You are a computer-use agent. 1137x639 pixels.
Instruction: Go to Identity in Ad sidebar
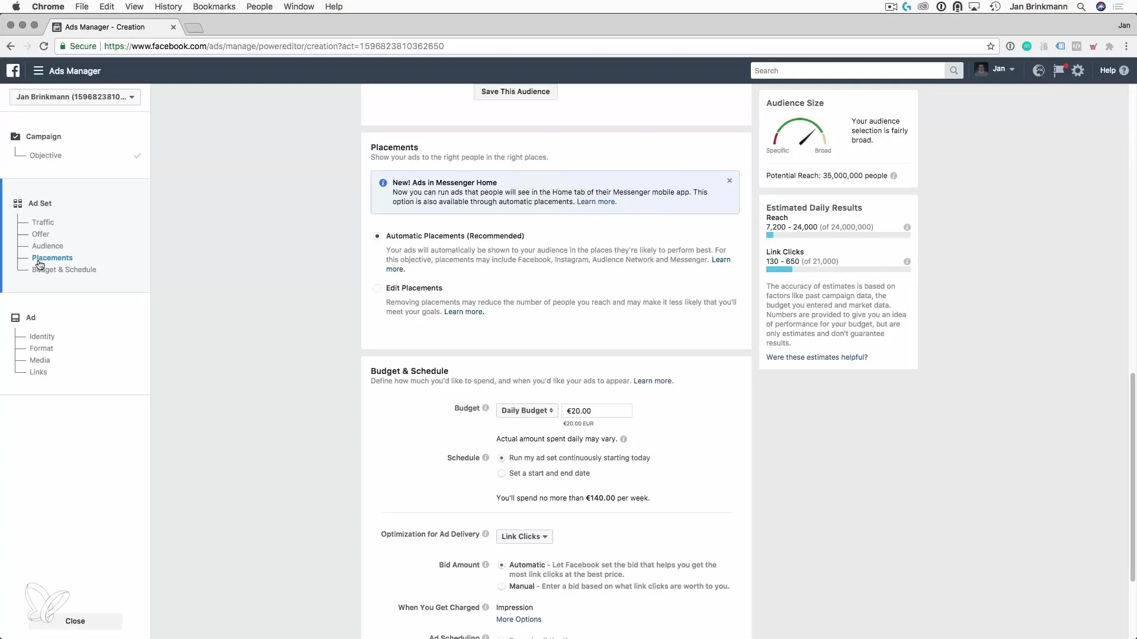42,337
